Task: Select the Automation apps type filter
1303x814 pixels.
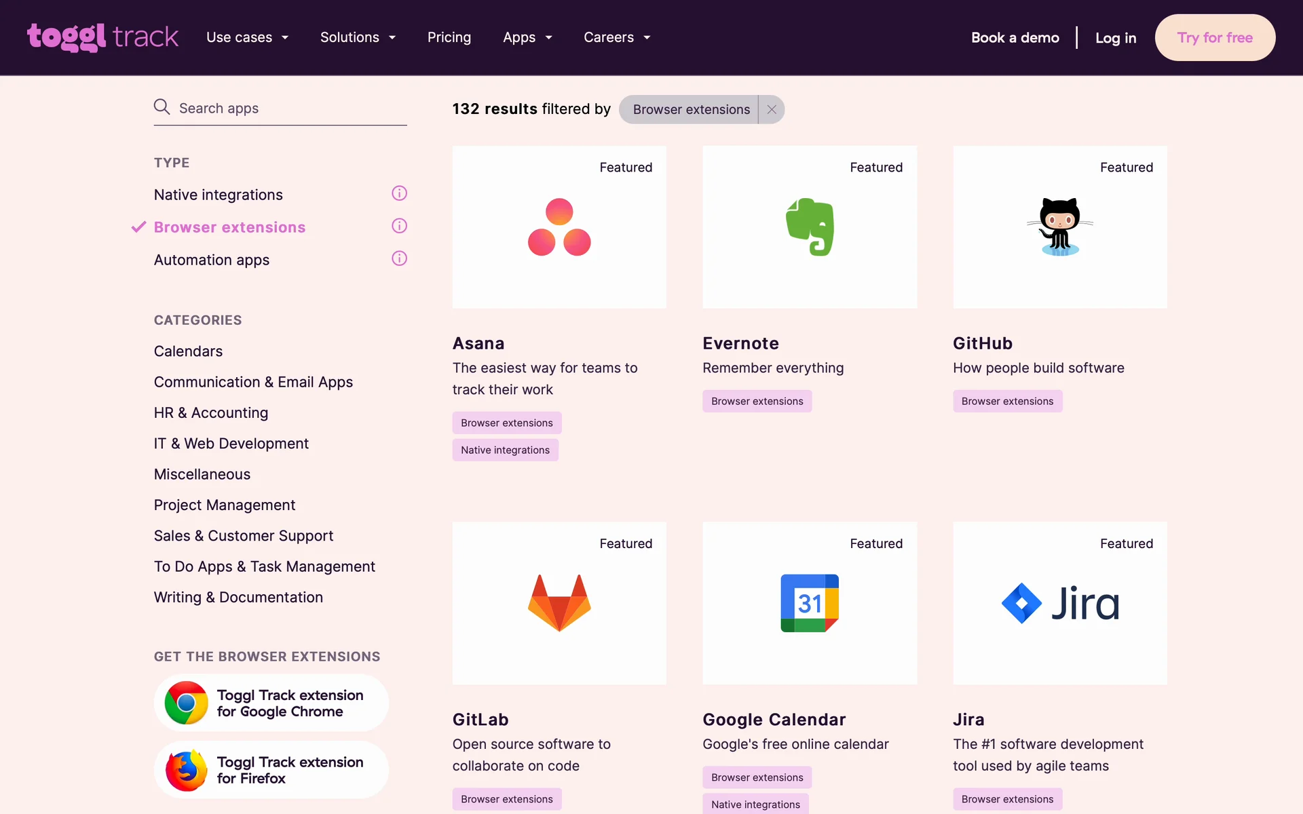Action: pos(211,260)
